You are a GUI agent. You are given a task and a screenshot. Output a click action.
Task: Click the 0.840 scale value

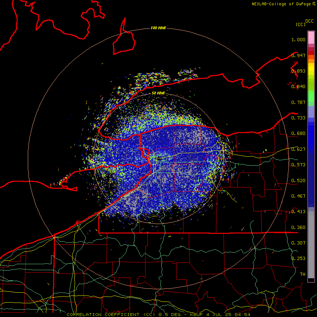click(298, 87)
